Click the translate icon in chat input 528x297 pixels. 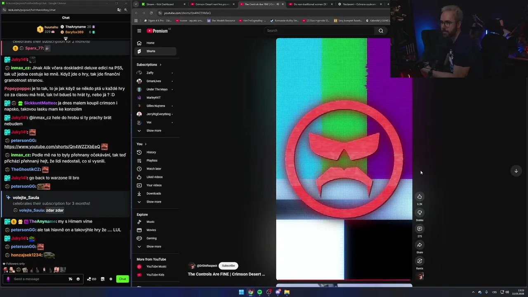70,279
